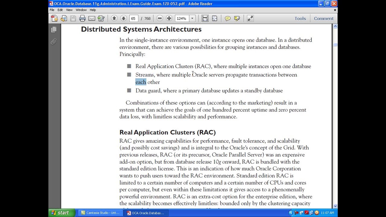Click the sign document icon
This screenshot has width=386, height=217.
click(x=101, y=18)
